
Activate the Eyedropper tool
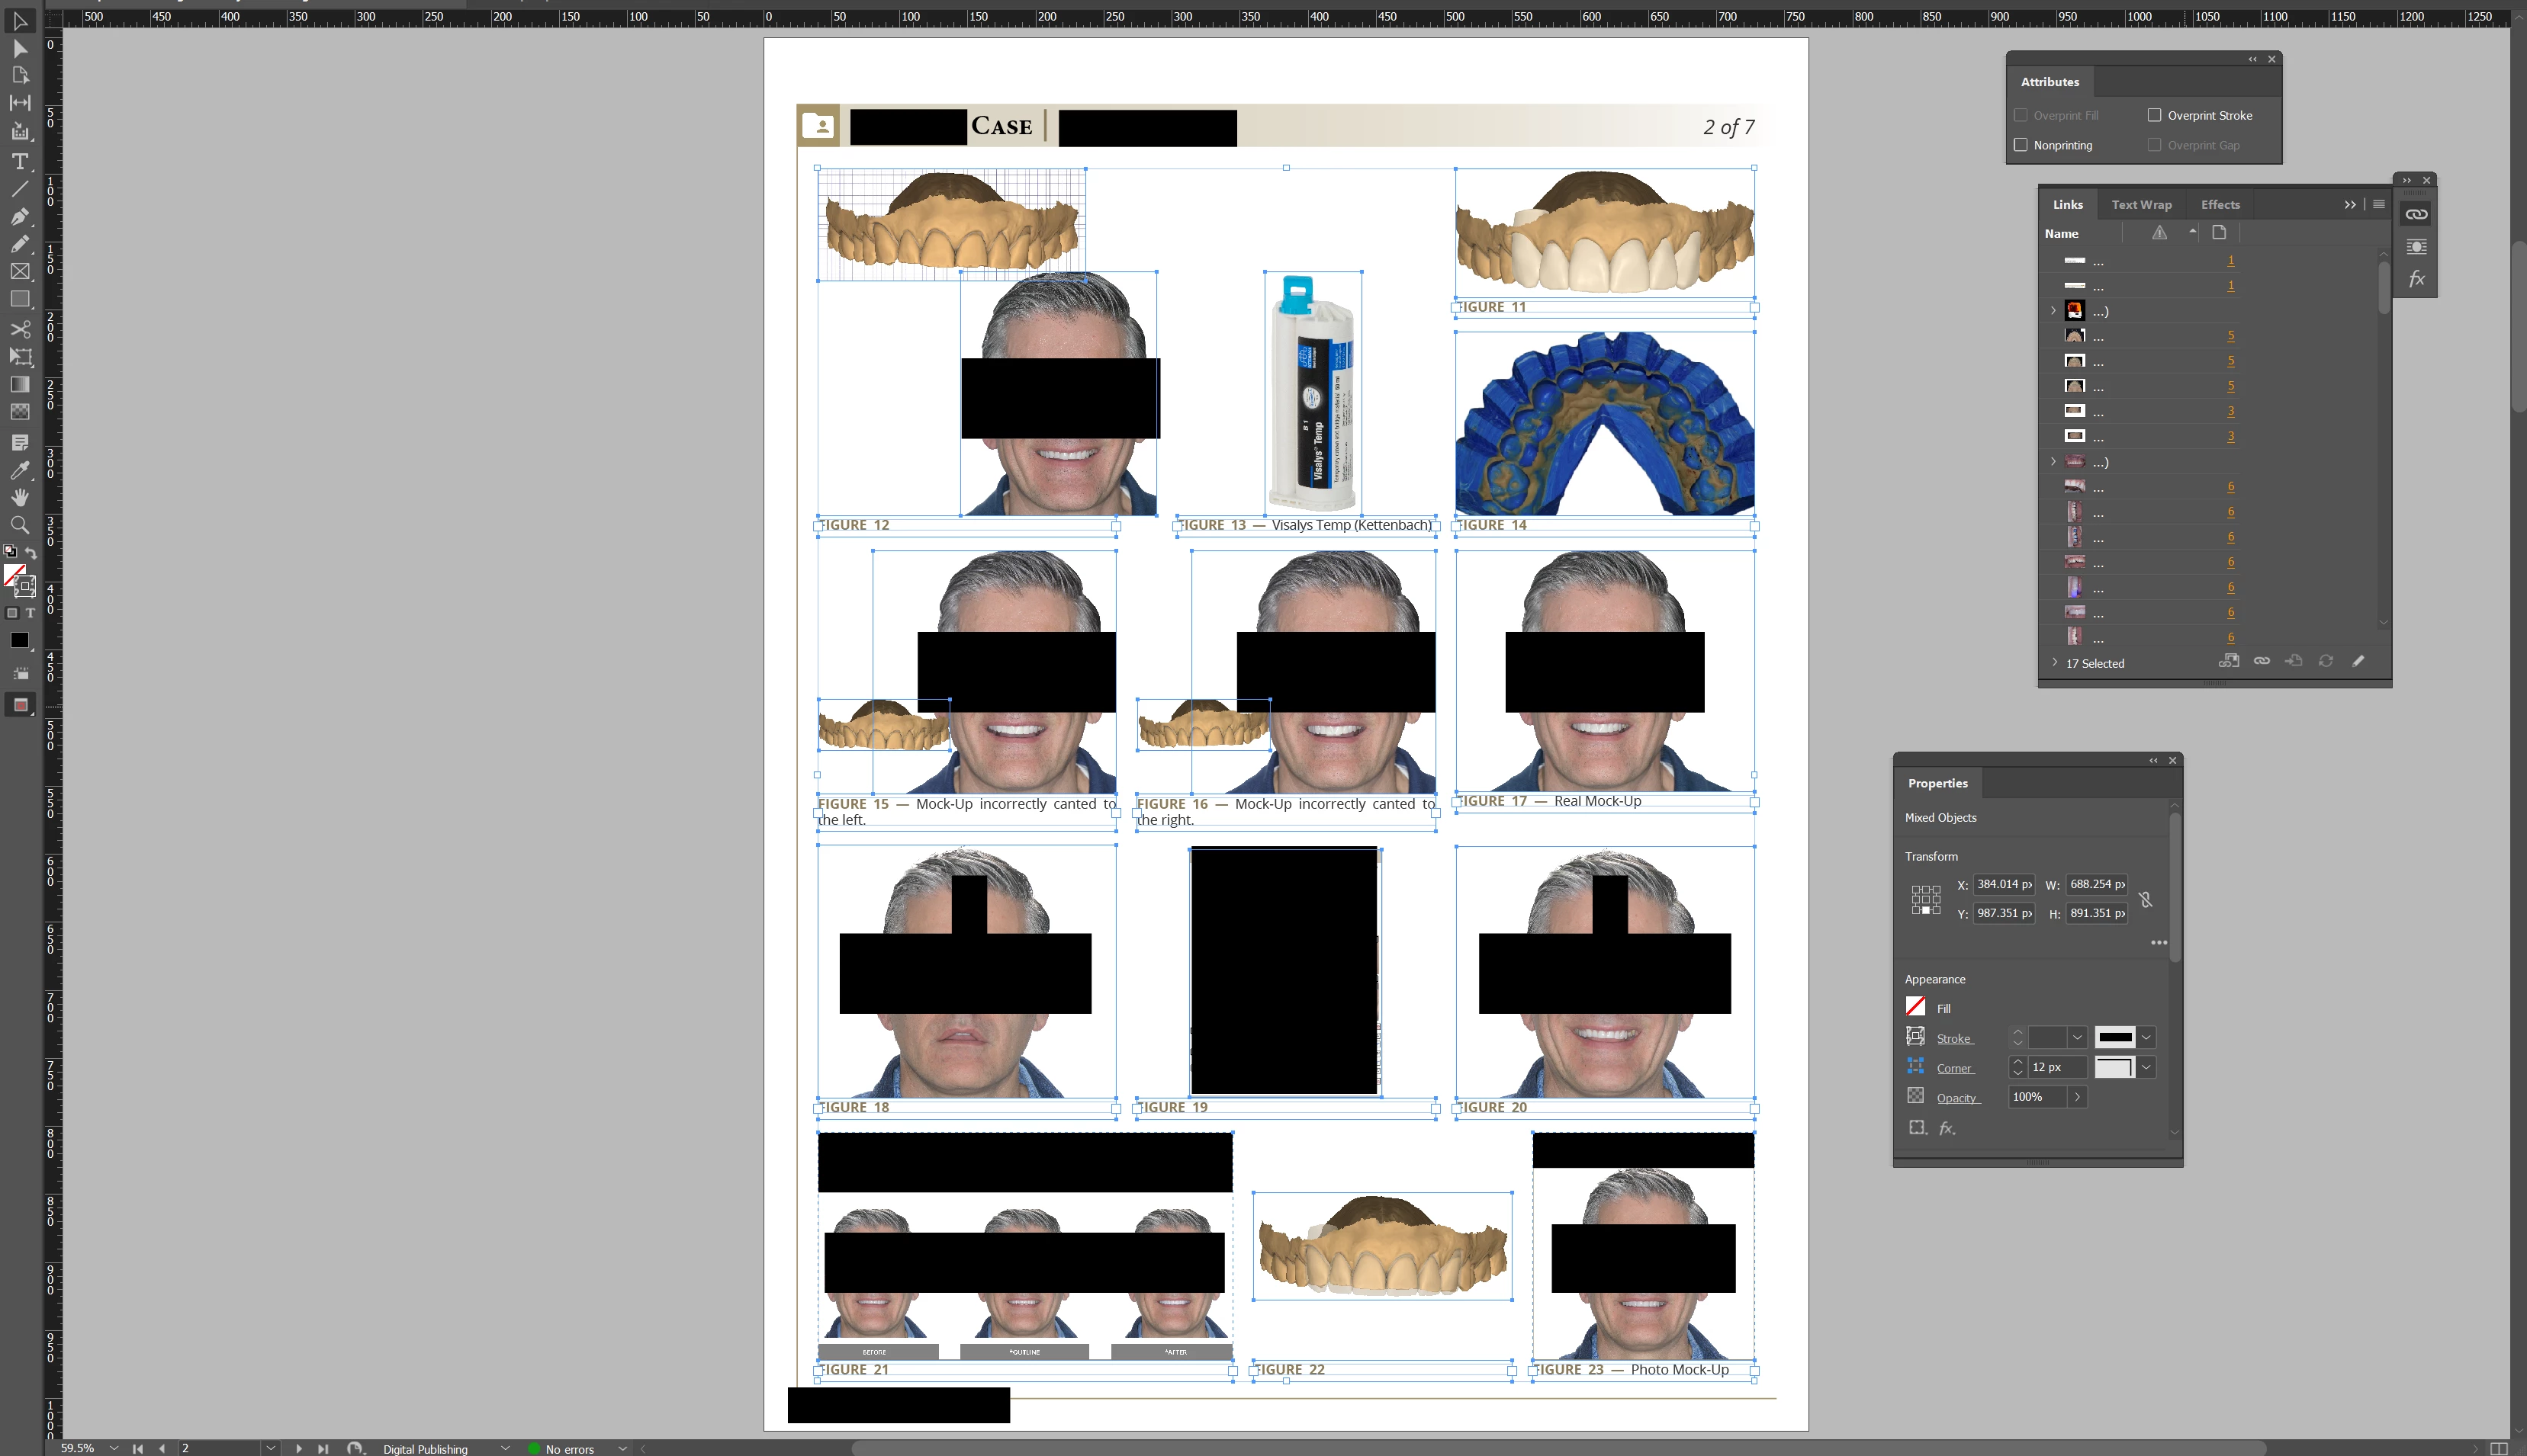pos(20,469)
